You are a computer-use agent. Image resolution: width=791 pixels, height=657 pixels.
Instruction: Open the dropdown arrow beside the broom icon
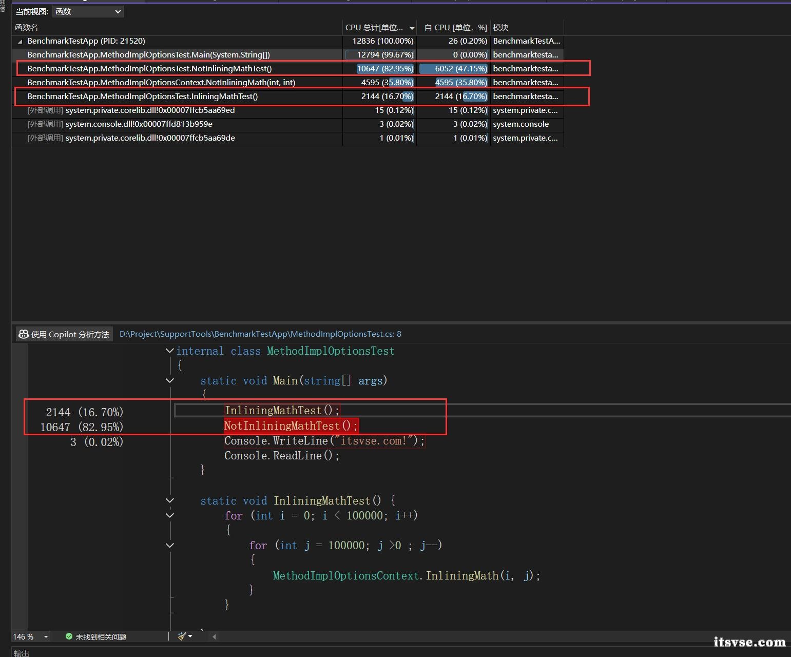pos(190,636)
